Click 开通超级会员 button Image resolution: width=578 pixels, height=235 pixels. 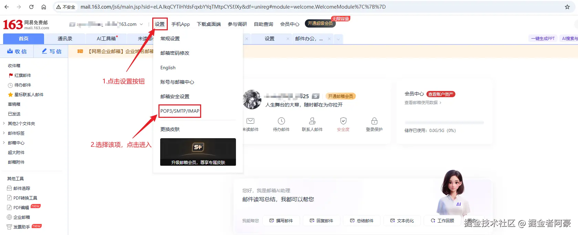(x=320, y=23)
